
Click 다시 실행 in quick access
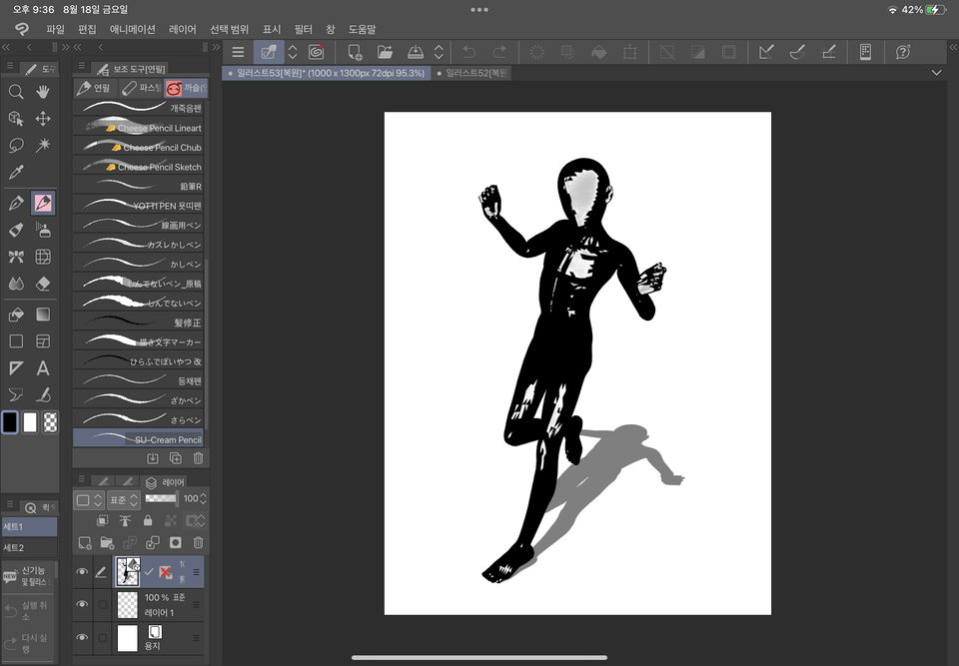(28, 643)
